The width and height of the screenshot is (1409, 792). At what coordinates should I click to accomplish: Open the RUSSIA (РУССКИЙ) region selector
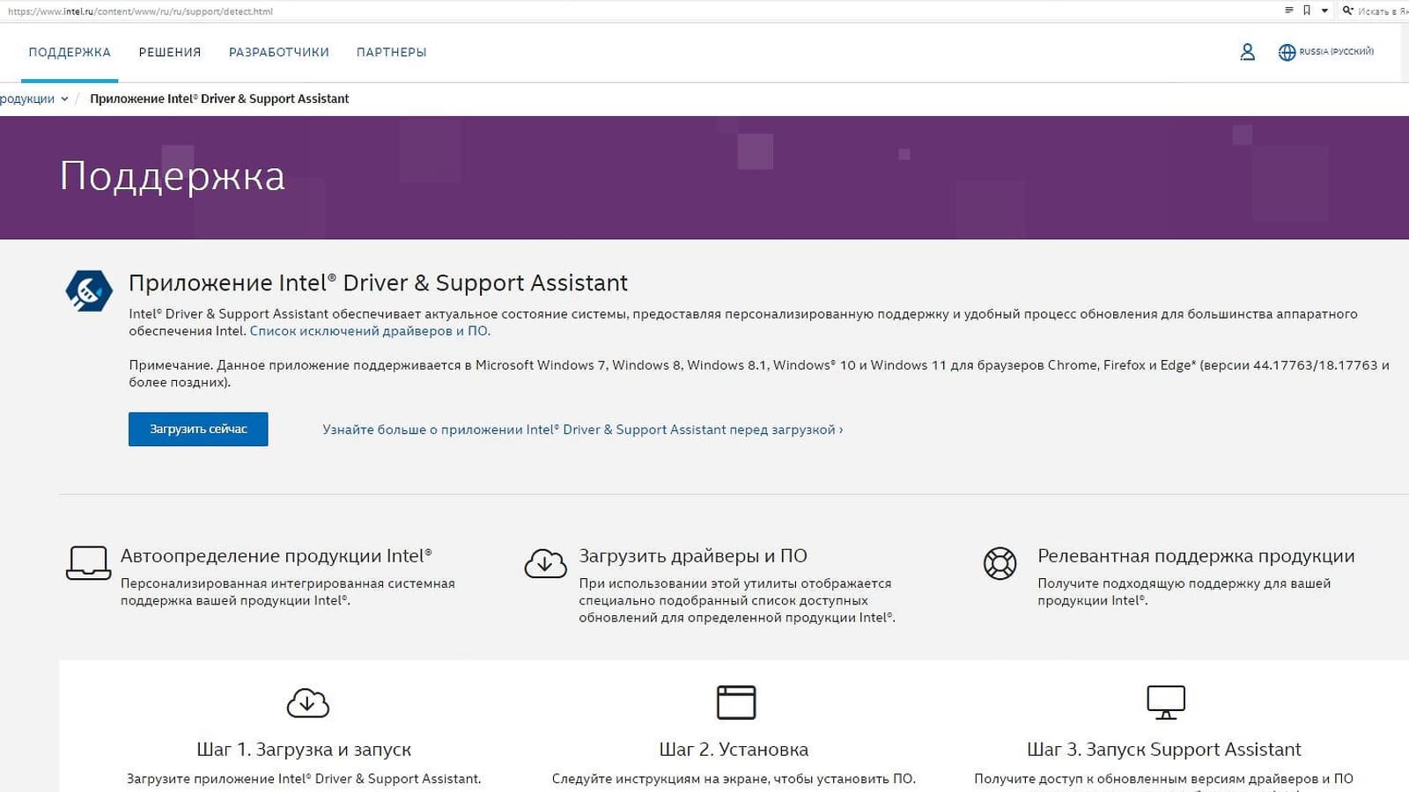(1336, 52)
